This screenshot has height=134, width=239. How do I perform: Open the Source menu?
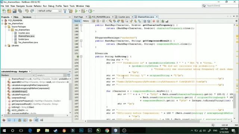[29, 6]
